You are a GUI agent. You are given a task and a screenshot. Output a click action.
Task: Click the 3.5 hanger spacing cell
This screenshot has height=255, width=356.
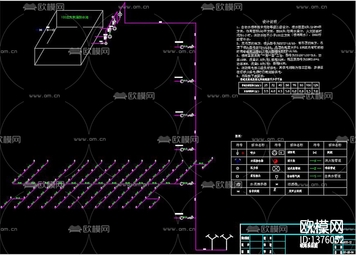pyautogui.click(x=266, y=91)
